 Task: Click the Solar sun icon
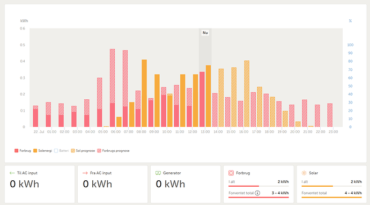(x=304, y=173)
